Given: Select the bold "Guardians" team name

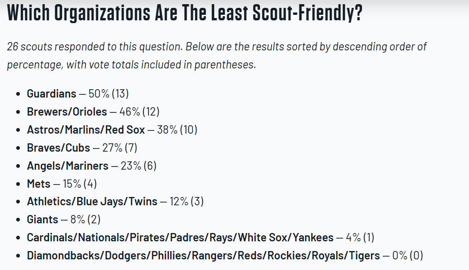Looking at the screenshot, I should (x=51, y=94).
